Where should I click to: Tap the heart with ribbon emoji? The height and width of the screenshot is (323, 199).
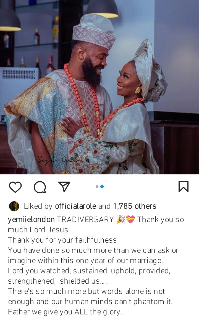pyautogui.click(x=130, y=220)
